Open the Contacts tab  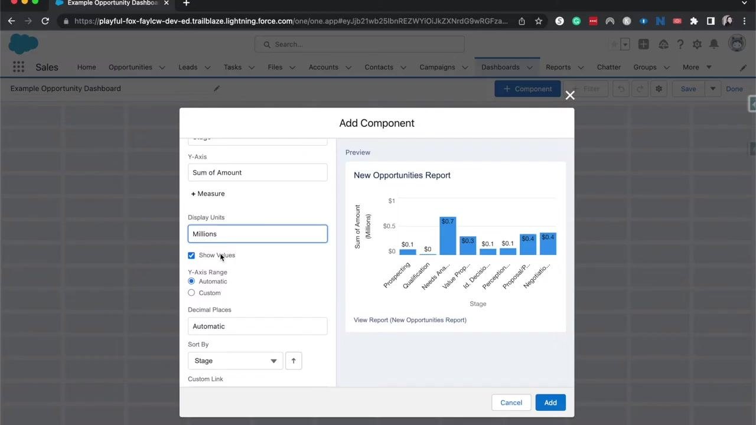pyautogui.click(x=379, y=67)
